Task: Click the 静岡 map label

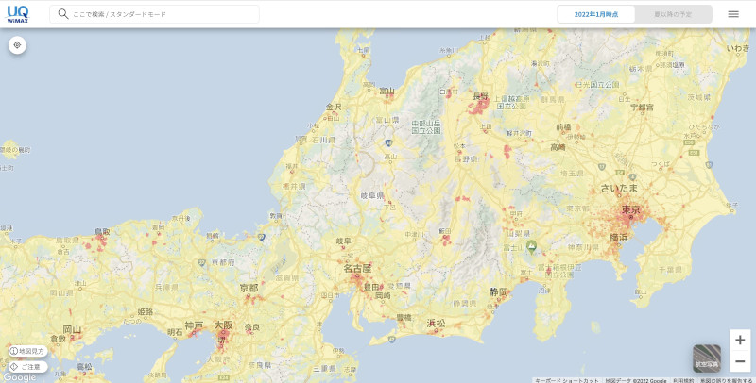Action: pyautogui.click(x=499, y=291)
